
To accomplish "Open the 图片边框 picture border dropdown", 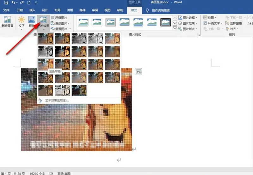I will point(188,18).
